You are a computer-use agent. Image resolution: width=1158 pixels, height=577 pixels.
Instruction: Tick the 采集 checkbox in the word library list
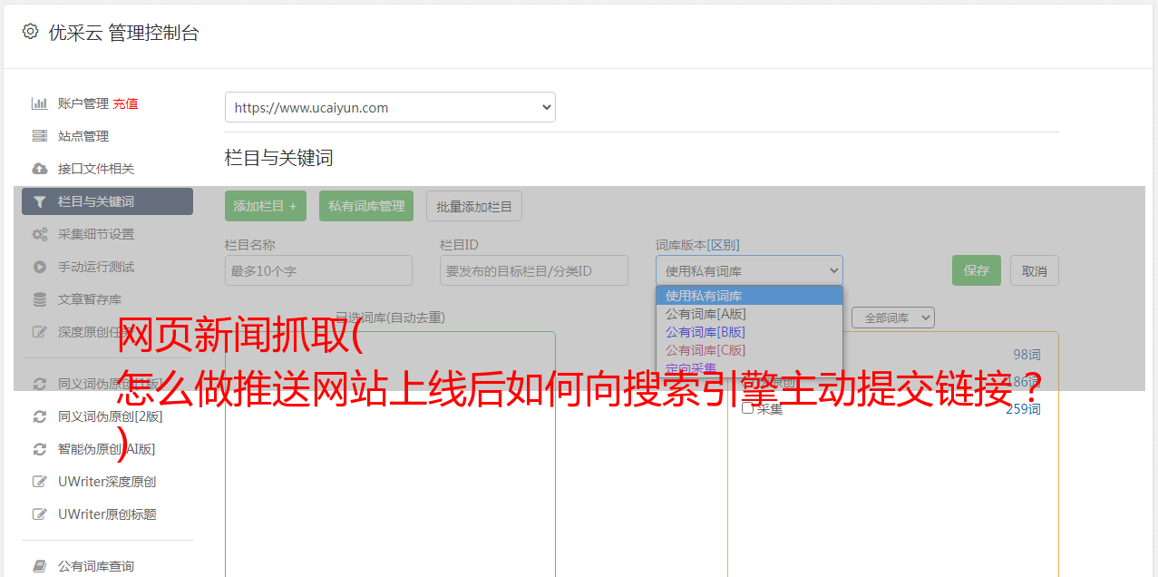pos(748,408)
